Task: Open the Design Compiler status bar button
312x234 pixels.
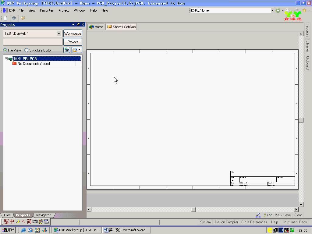Action: click(x=226, y=222)
